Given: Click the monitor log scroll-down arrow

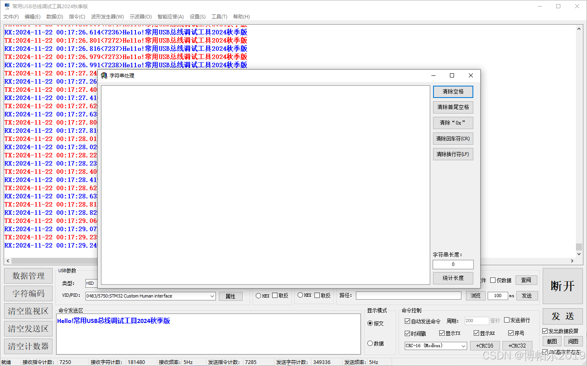Looking at the screenshot, I should 579,254.
